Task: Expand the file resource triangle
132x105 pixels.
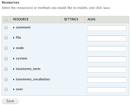Action: pyautogui.click(x=14, y=38)
